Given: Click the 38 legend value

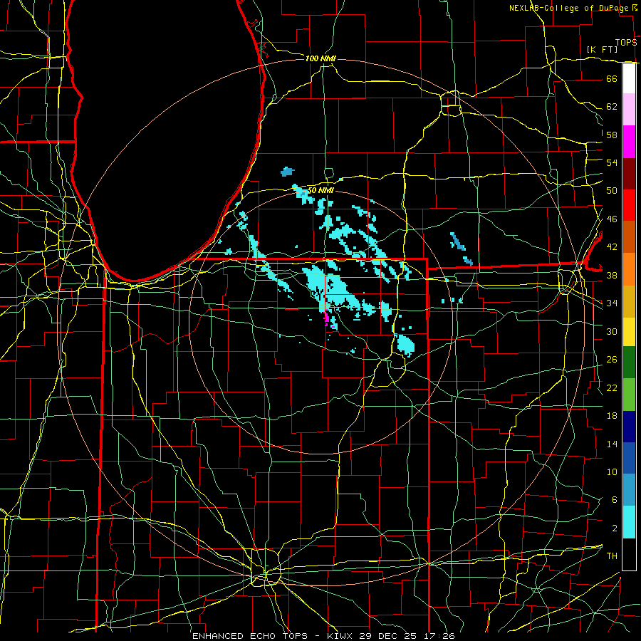Looking at the screenshot, I should [x=612, y=275].
